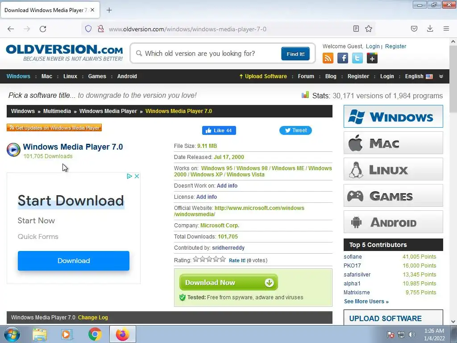Viewport: 457px width, 343px height.
Task: Click the Login link beside Welcome Guest
Action: tap(373, 46)
